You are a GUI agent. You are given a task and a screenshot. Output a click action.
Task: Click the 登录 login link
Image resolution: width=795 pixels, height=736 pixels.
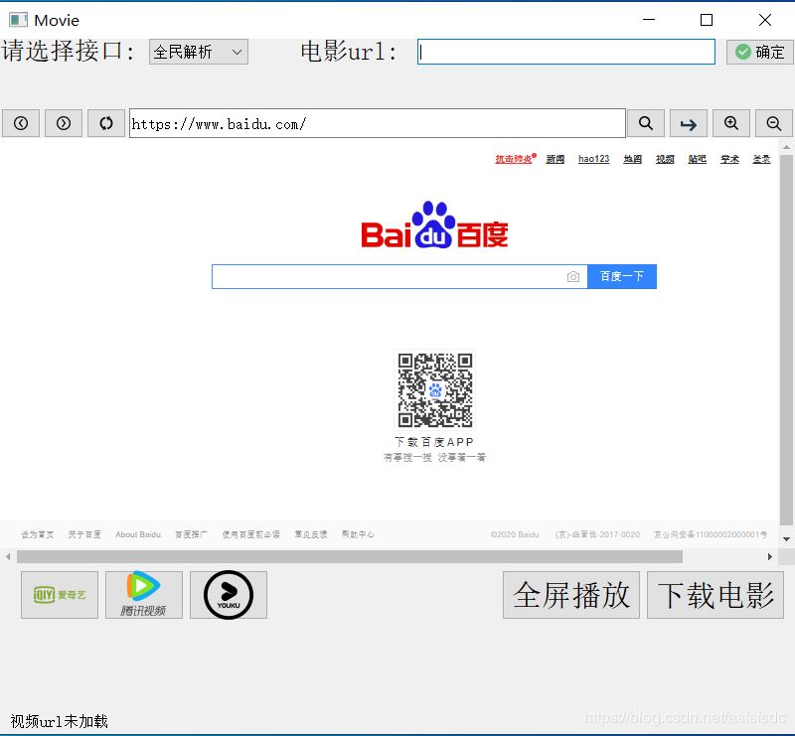[x=761, y=159]
